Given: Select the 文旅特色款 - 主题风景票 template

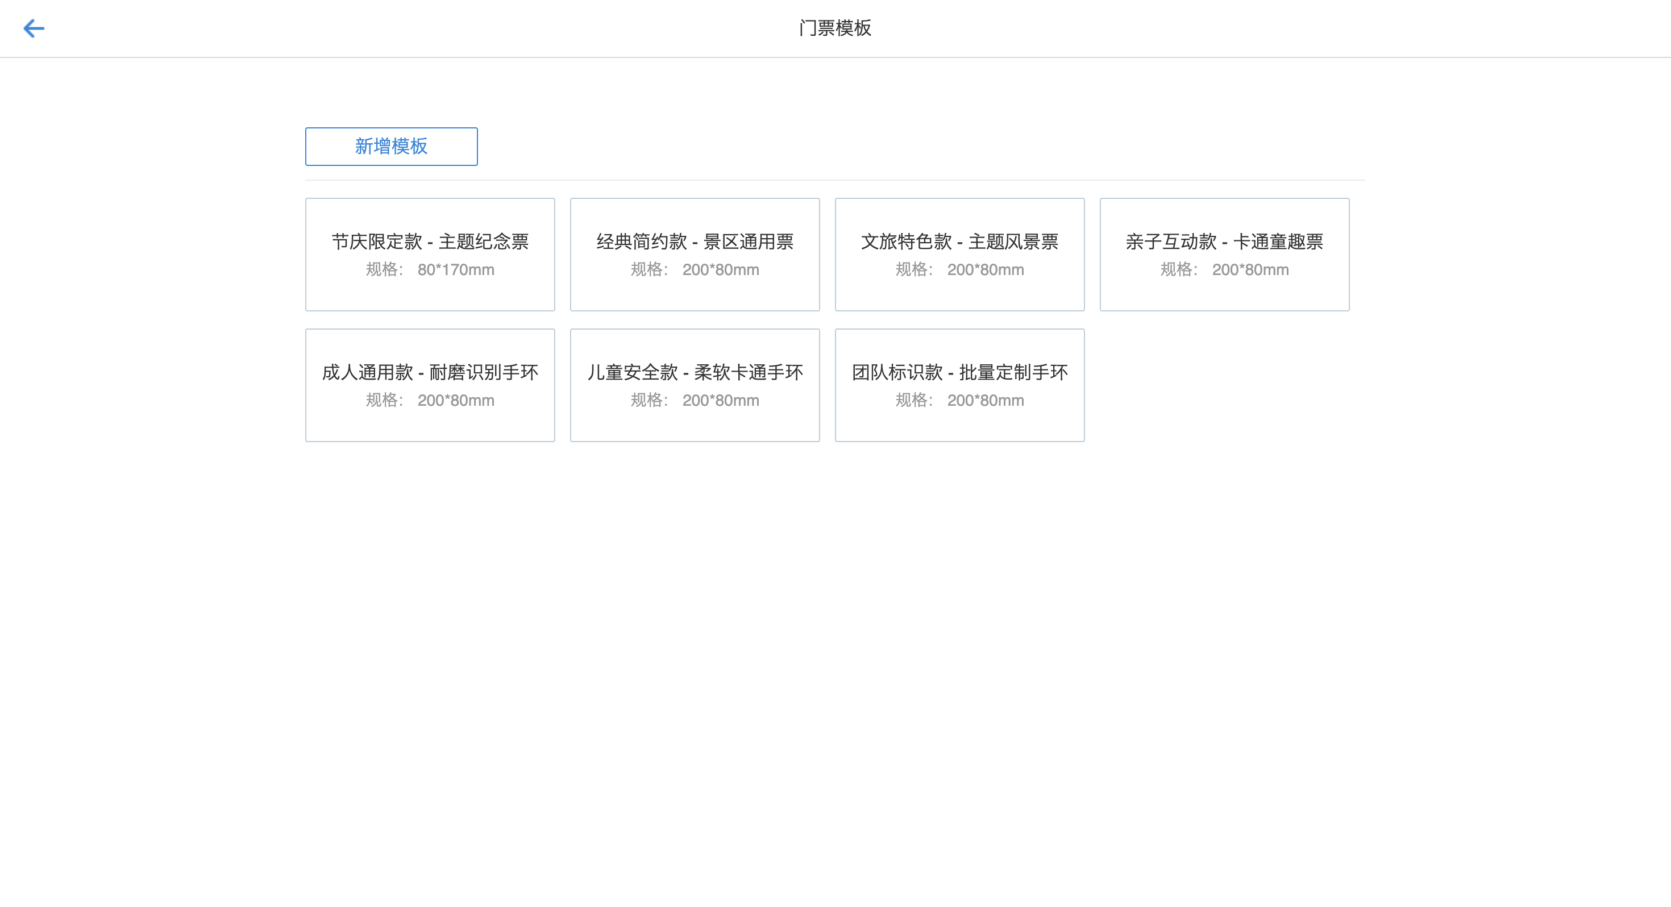Looking at the screenshot, I should click(959, 253).
